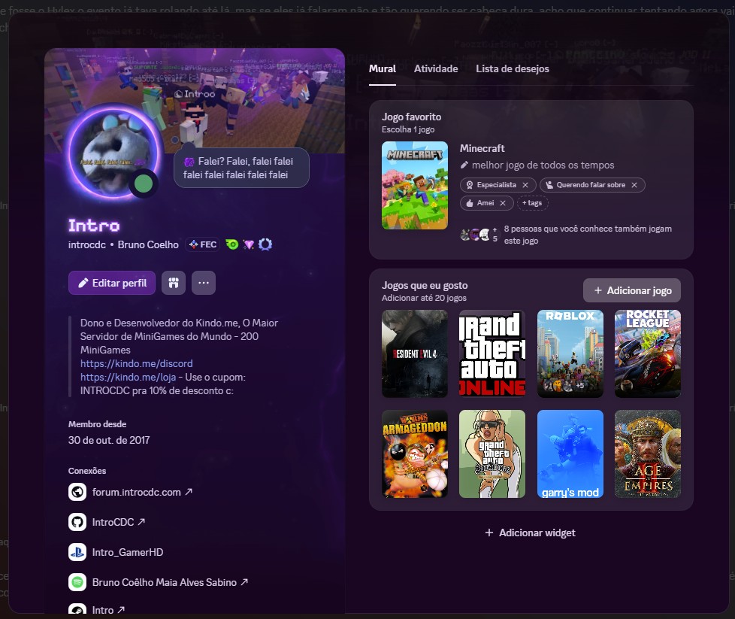
Task: Click Adicionar jogo button
Action: click(x=631, y=290)
